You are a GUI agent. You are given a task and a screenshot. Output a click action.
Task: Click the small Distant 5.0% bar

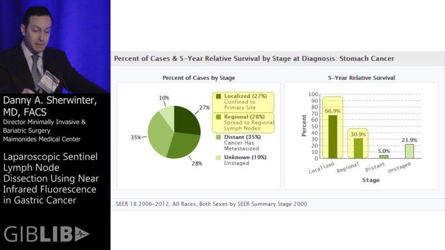coord(384,157)
